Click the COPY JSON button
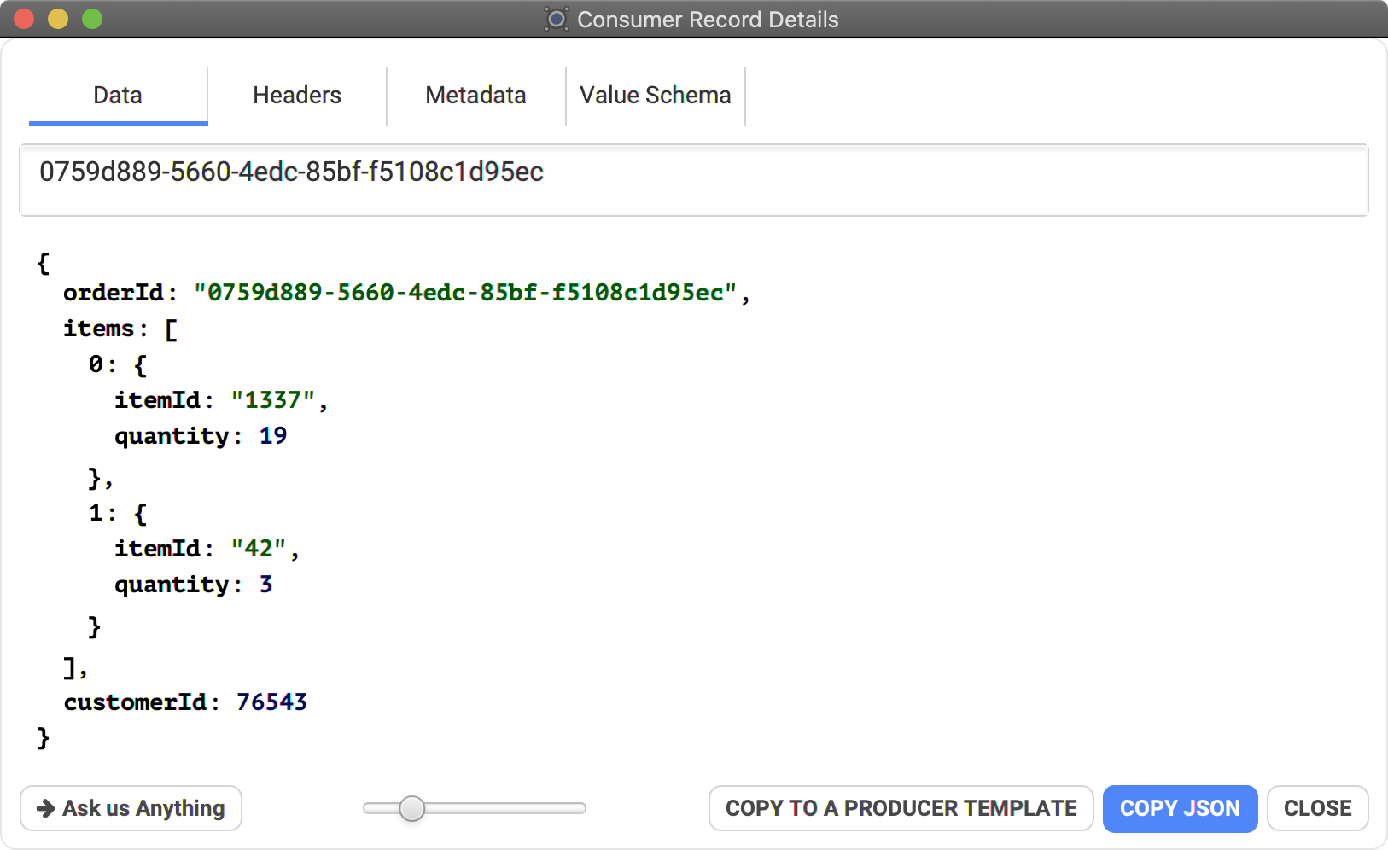 pos(1180,808)
